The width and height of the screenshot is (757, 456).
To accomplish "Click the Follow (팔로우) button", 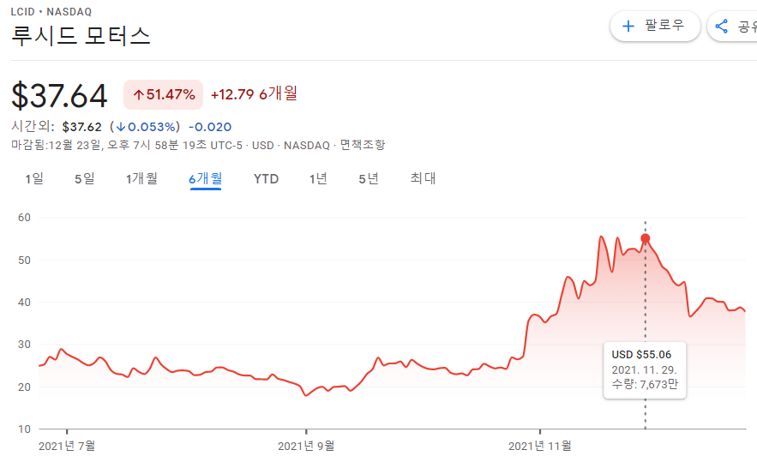I will [x=655, y=26].
